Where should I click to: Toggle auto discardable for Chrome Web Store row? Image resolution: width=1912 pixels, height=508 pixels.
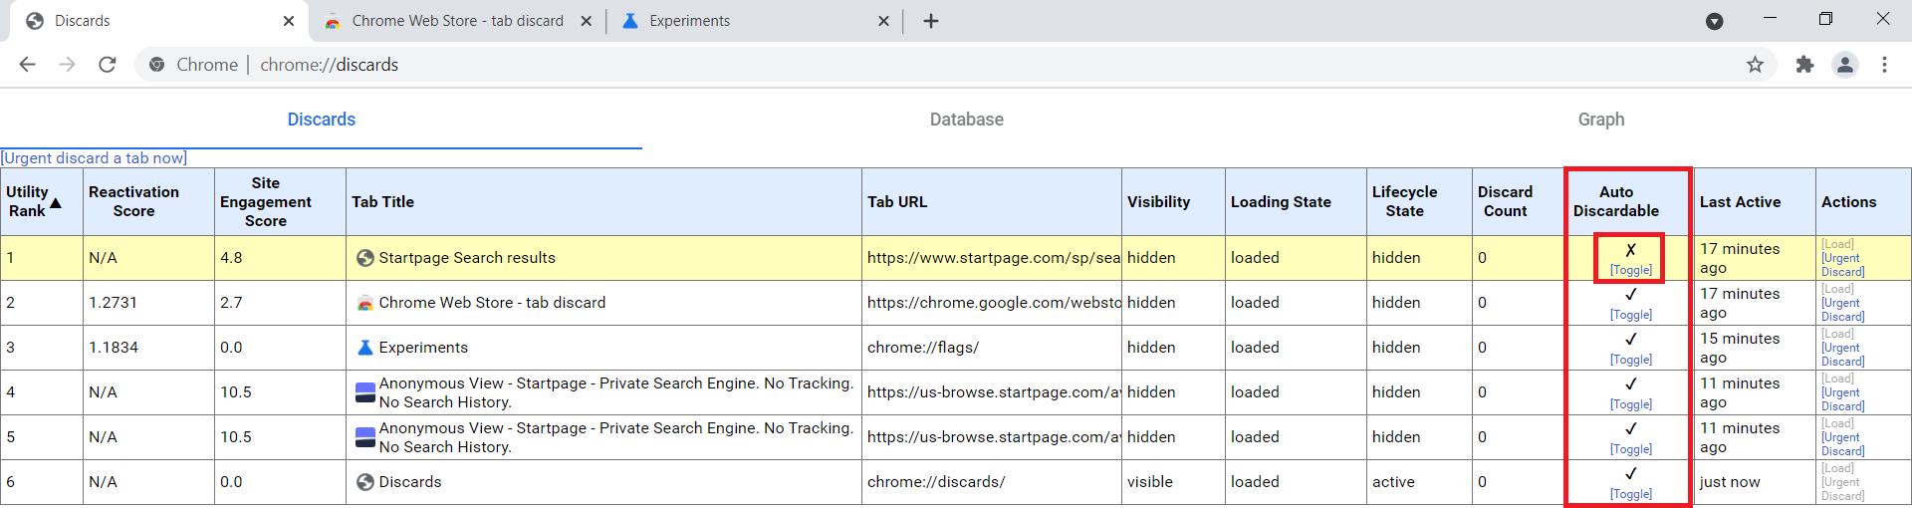(x=1631, y=315)
